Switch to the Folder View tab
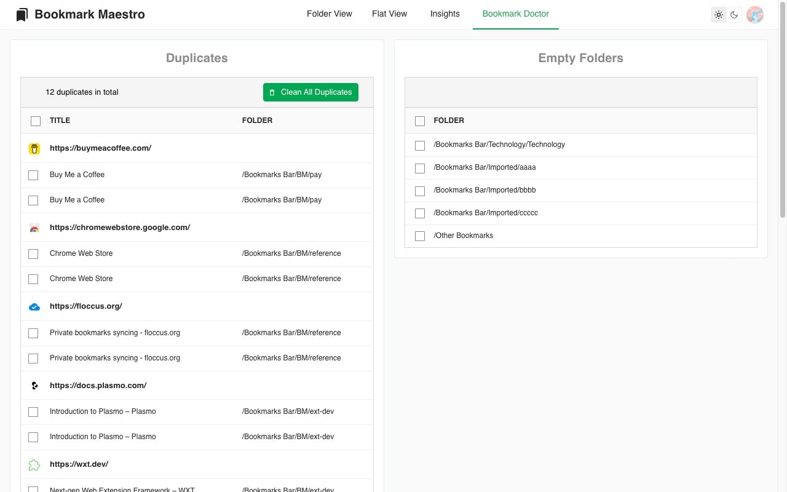The height and width of the screenshot is (492, 787). tap(330, 14)
